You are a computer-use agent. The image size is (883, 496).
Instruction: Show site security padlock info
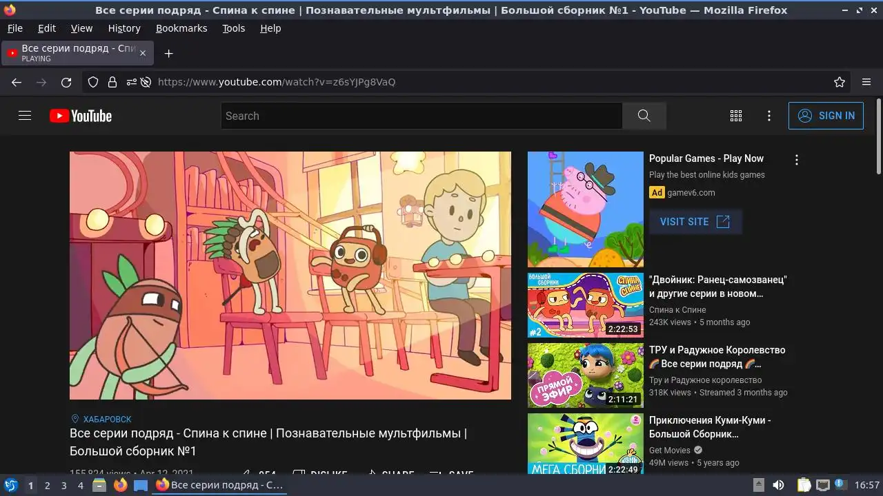(112, 82)
